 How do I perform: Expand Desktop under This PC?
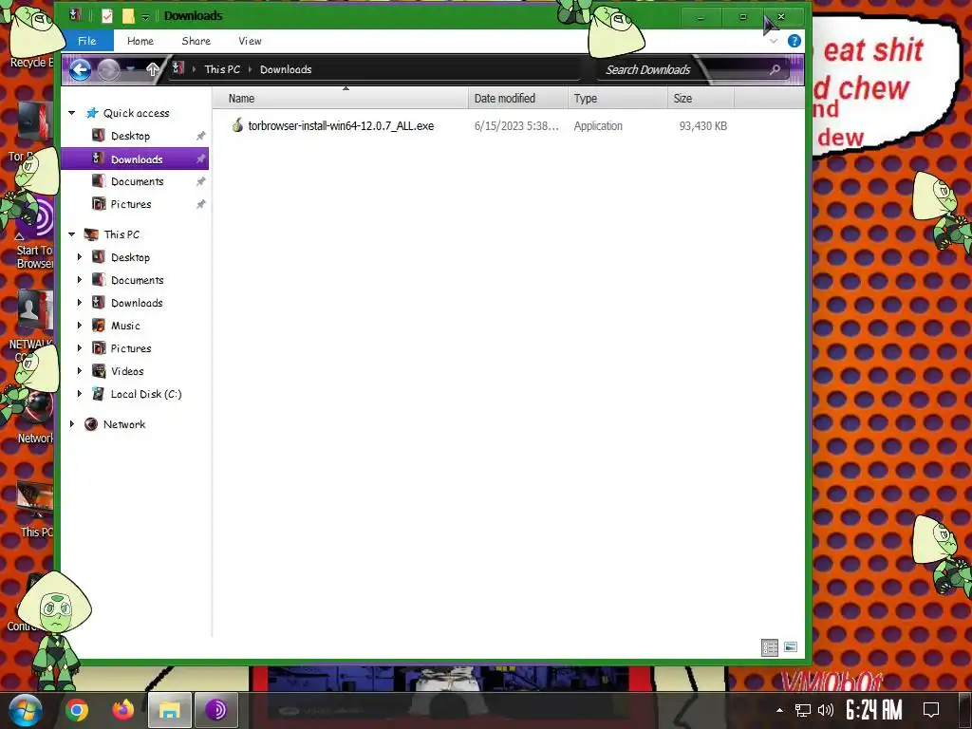tap(80, 256)
